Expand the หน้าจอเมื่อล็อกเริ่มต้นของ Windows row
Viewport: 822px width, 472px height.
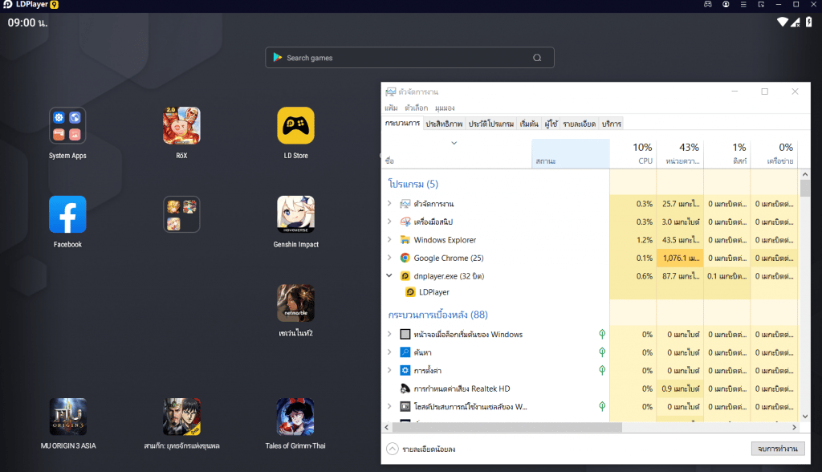[x=389, y=334]
